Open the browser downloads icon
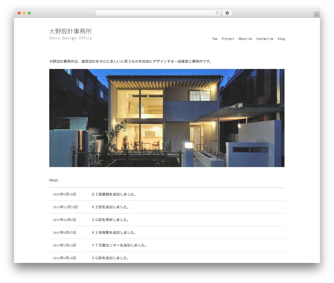334x283 pixels. [x=227, y=13]
